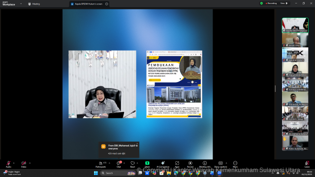Close the chat message notification popup
This screenshot has height=177, width=315.
(x=137, y=144)
